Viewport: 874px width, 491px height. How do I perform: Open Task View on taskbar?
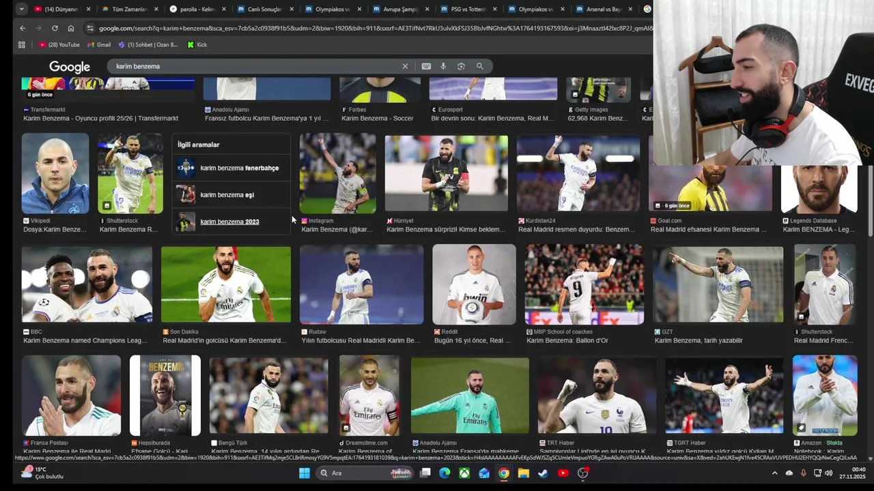(425, 473)
